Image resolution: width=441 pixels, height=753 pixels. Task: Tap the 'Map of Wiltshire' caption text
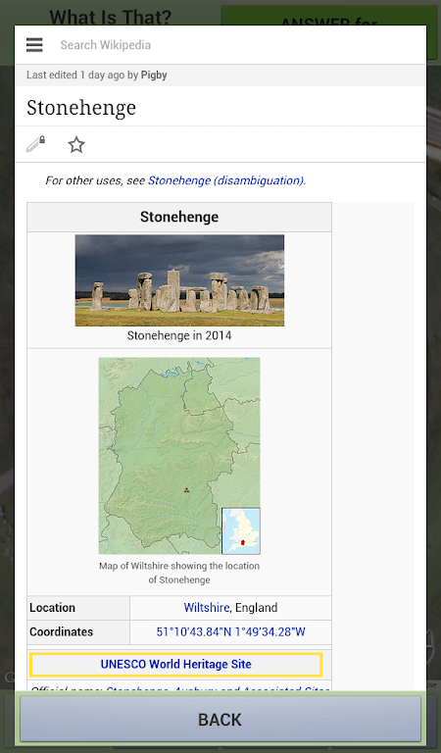(179, 573)
